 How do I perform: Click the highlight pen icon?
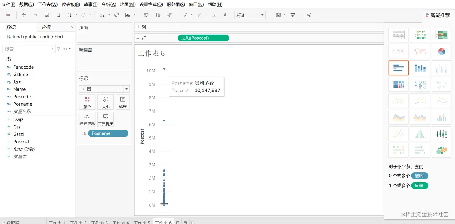tap(186, 15)
